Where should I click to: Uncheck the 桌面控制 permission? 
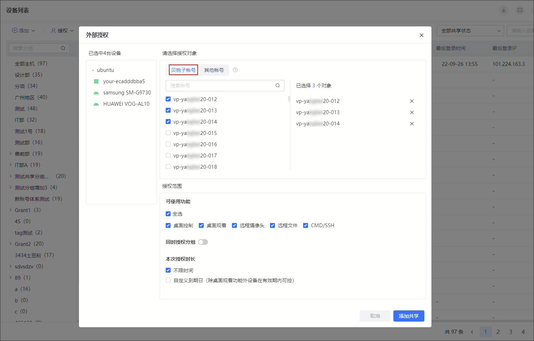[168, 225]
